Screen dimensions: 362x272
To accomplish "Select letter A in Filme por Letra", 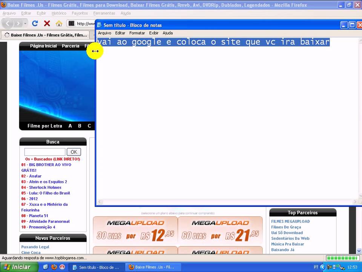I will (x=70, y=126).
